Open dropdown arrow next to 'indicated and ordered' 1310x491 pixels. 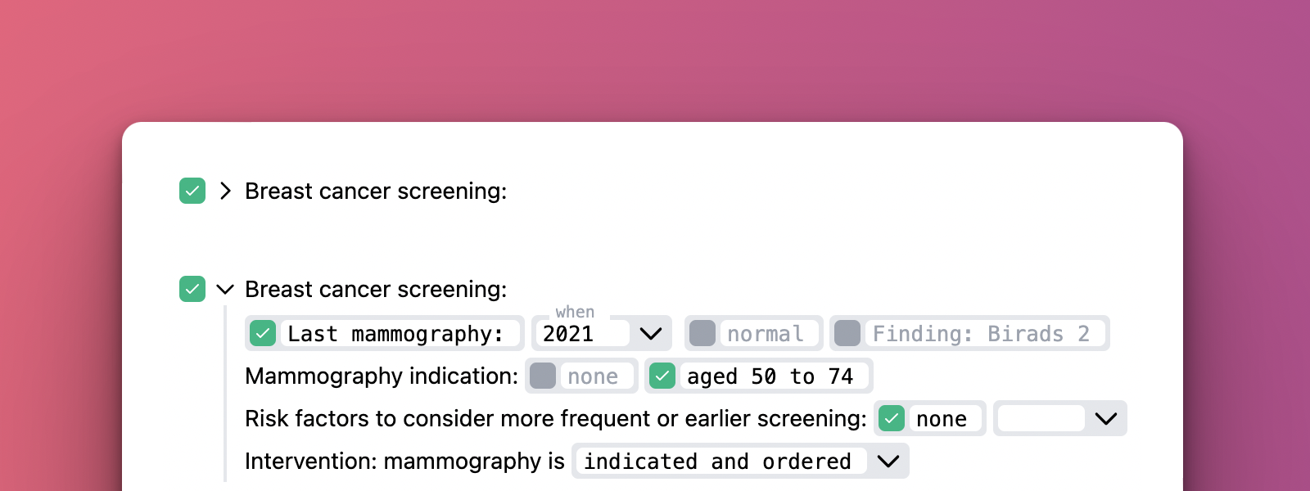(x=888, y=462)
